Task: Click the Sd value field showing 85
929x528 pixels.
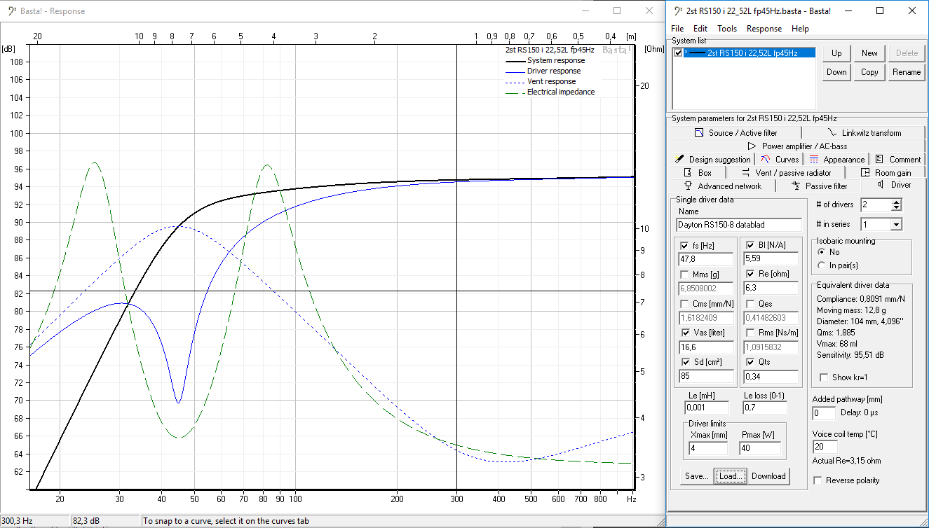Action: (705, 376)
